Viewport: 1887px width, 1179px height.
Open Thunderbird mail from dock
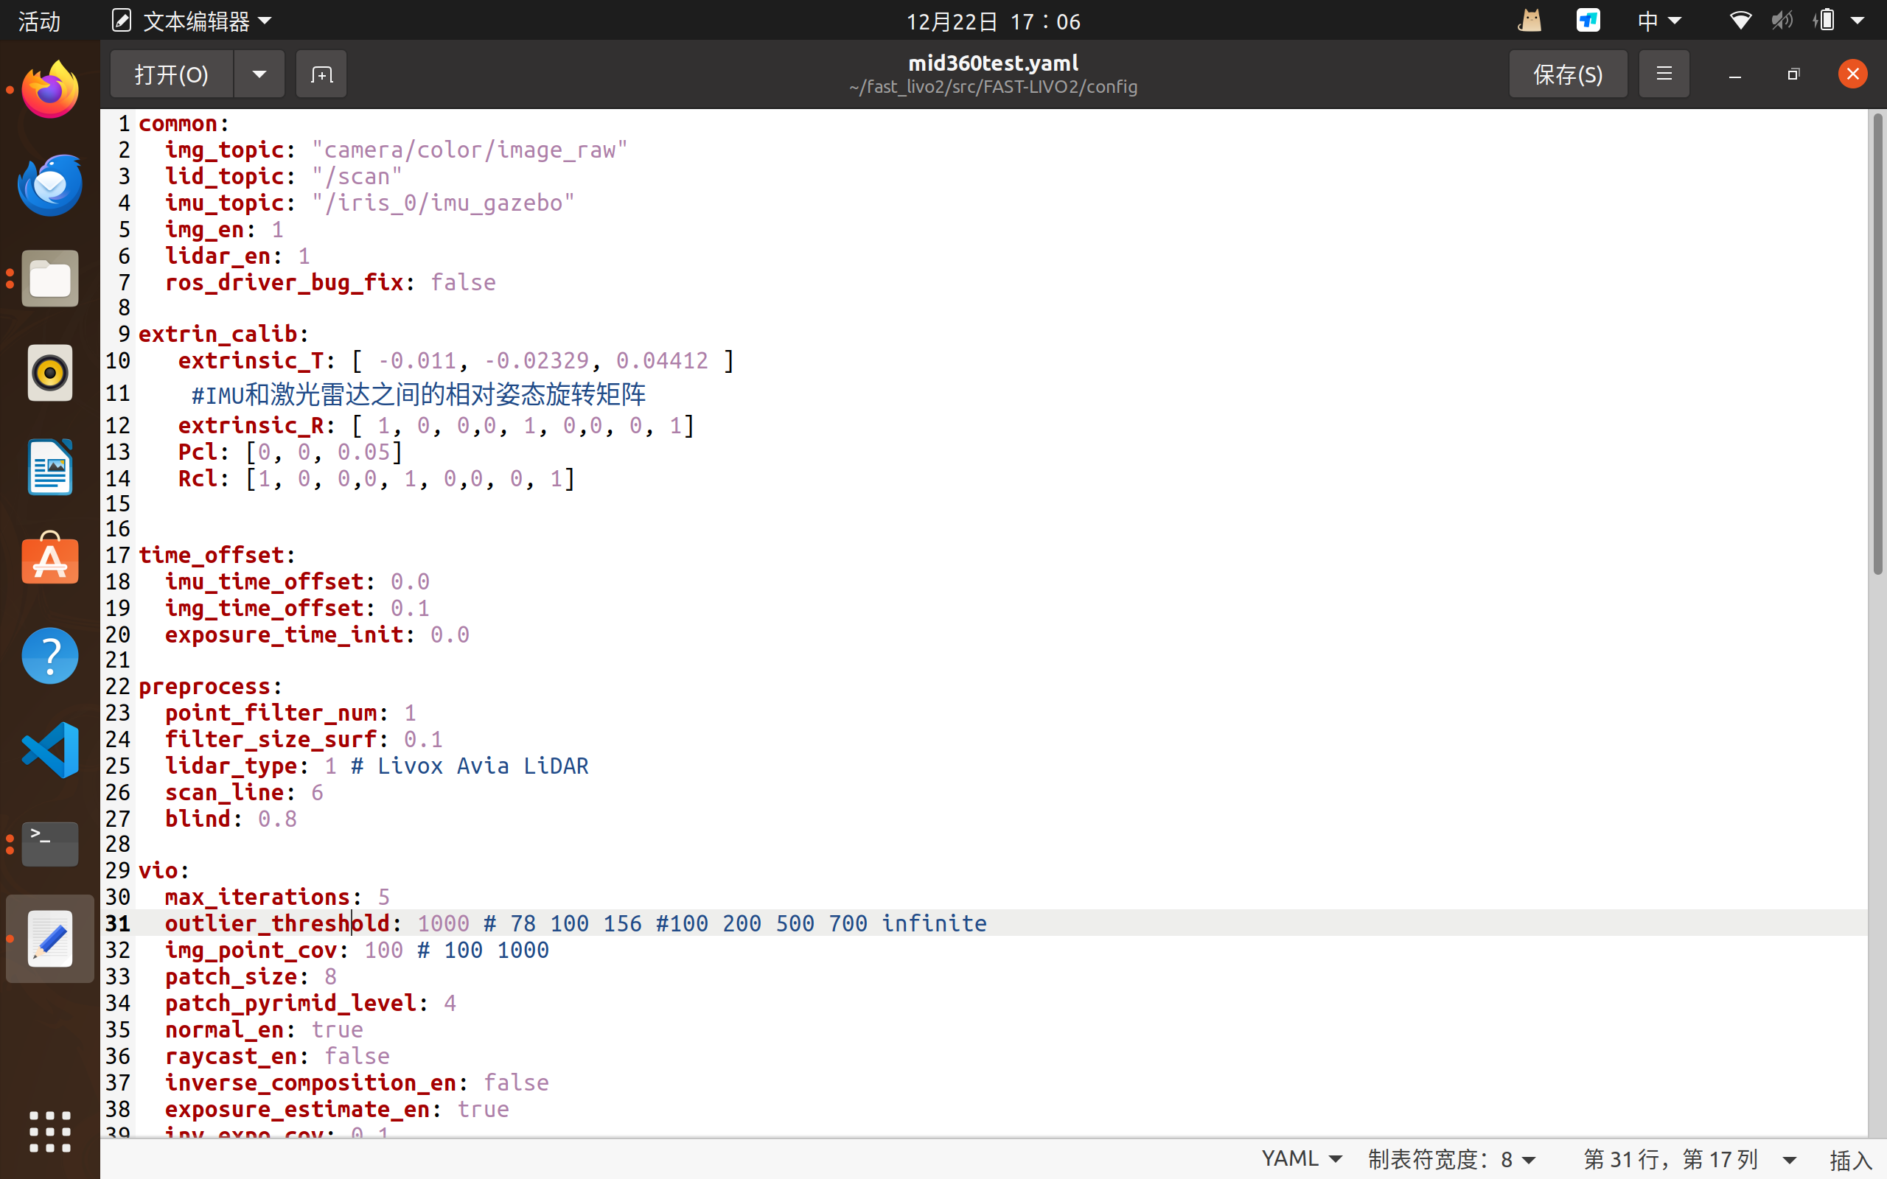(x=50, y=185)
